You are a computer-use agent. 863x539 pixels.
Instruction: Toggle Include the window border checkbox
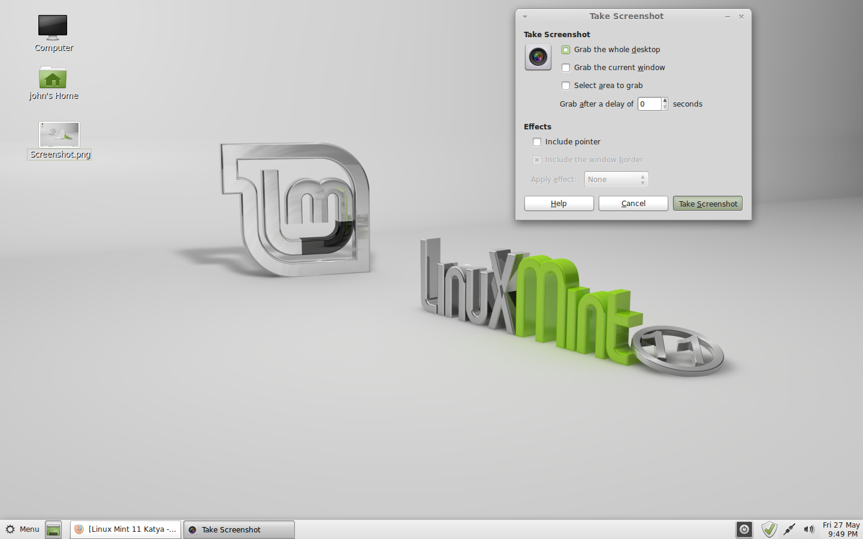pos(537,160)
